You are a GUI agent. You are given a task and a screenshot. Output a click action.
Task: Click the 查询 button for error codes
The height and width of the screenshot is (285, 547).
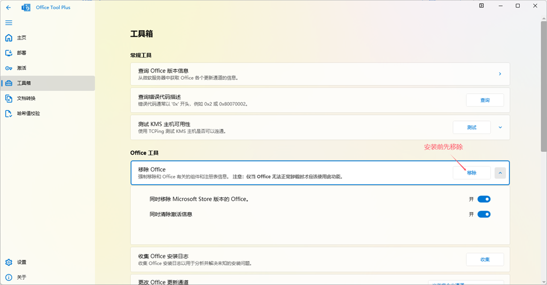(485, 100)
